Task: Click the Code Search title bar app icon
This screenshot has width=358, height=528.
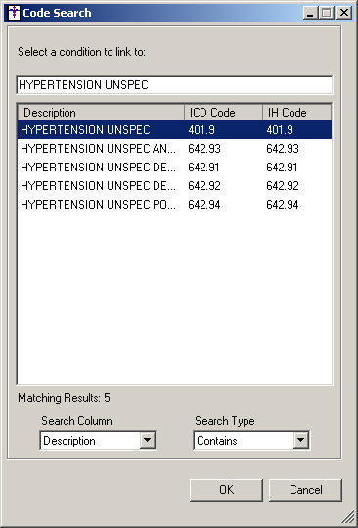Action: coord(14,13)
